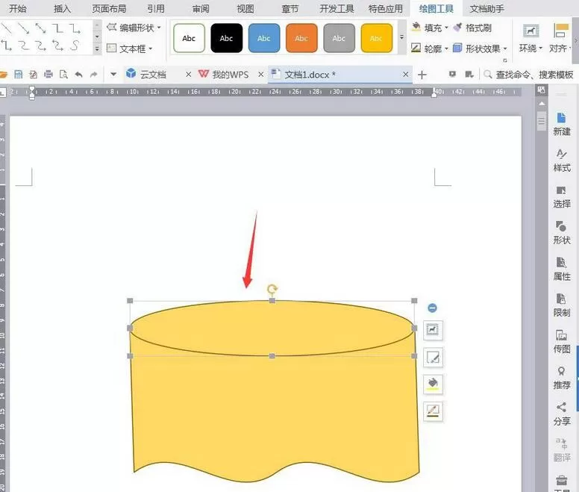Open the 样式 styles sidebar panel
The width and height of the screenshot is (579, 492).
click(561, 161)
